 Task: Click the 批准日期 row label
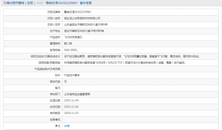tap(55, 100)
